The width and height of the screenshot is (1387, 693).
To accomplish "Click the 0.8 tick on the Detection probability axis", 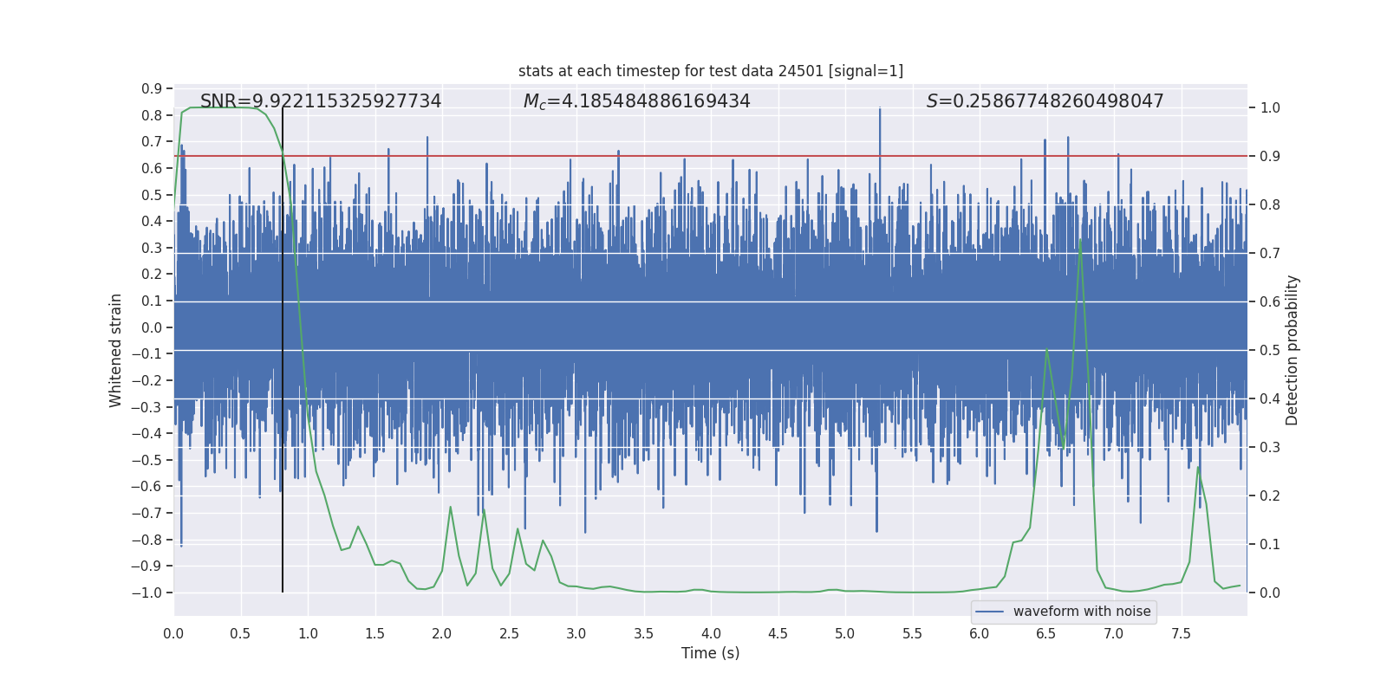I will click(x=1270, y=204).
